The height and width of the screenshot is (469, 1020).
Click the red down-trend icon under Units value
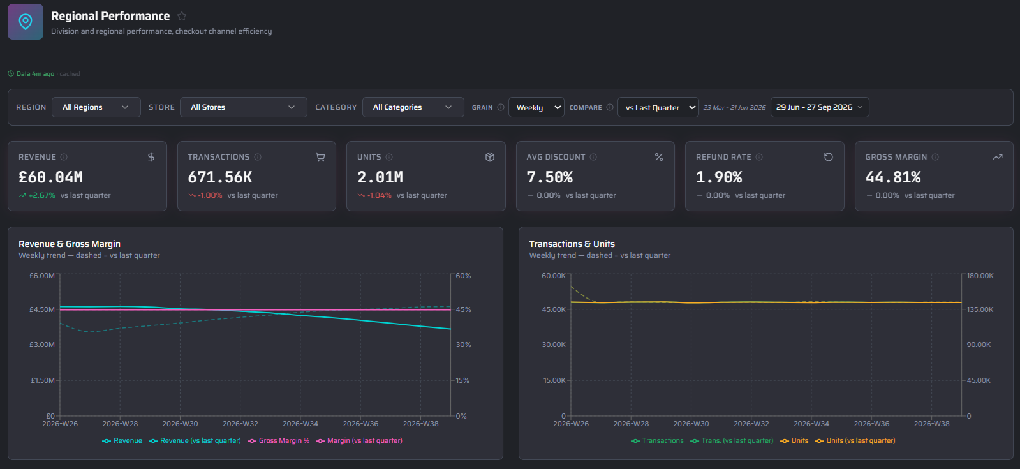pyautogui.click(x=361, y=195)
